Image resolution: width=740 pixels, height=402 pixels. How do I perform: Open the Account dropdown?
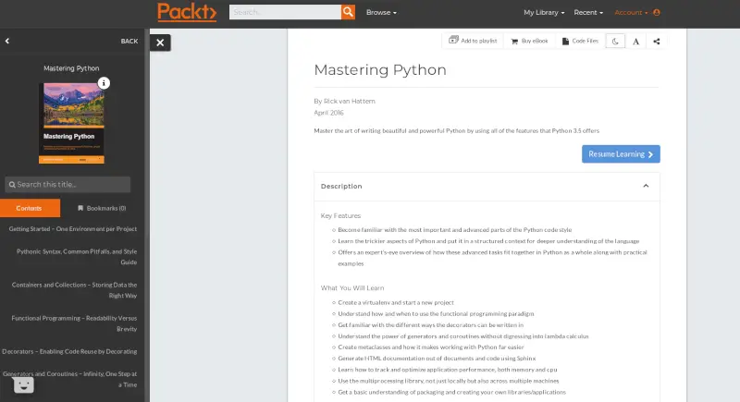(631, 13)
